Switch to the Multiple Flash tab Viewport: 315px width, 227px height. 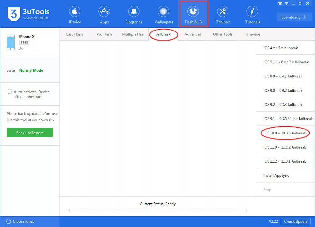point(134,34)
